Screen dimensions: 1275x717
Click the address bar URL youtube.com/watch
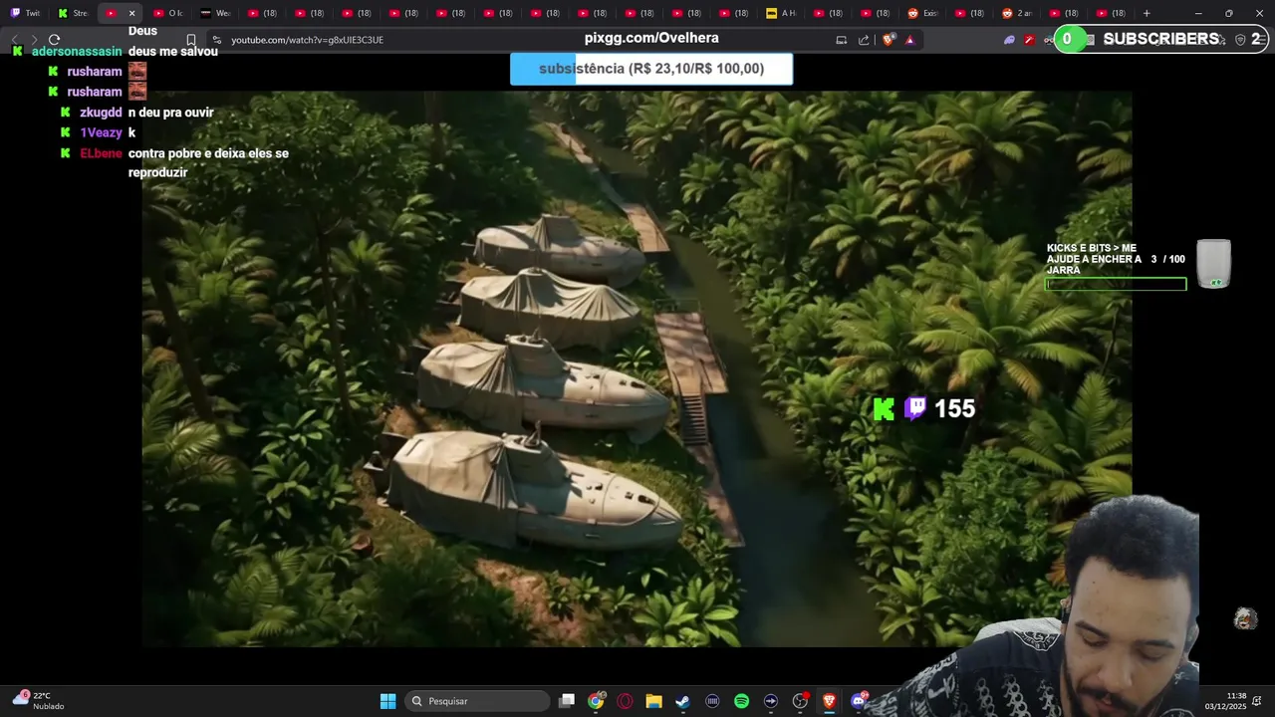point(307,40)
